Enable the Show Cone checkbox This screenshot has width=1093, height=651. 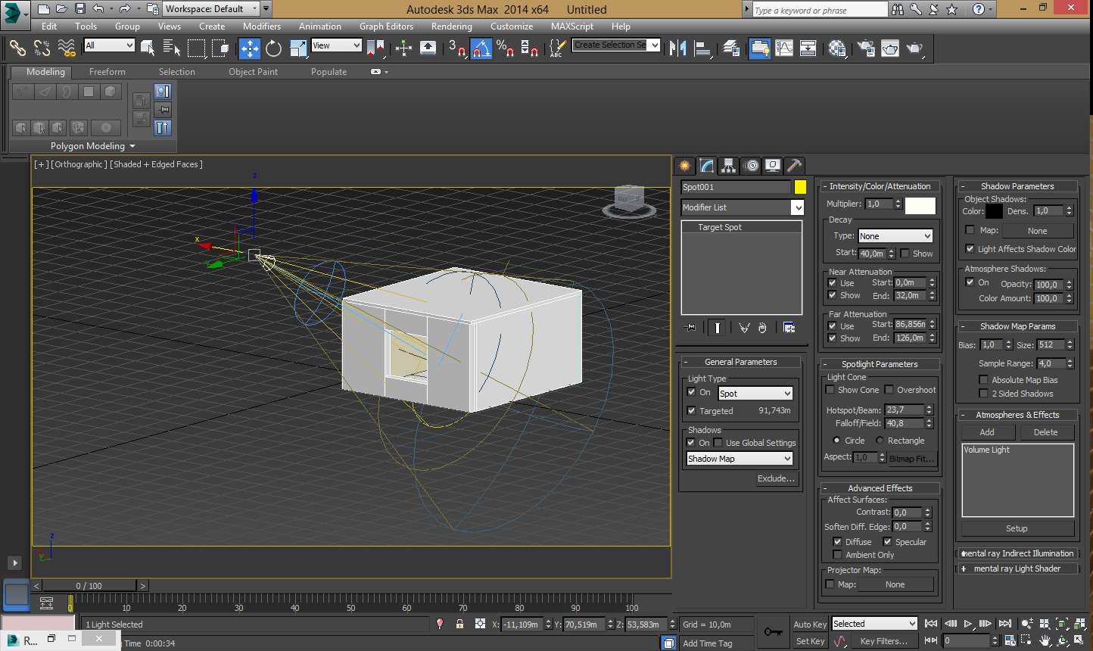tap(830, 390)
